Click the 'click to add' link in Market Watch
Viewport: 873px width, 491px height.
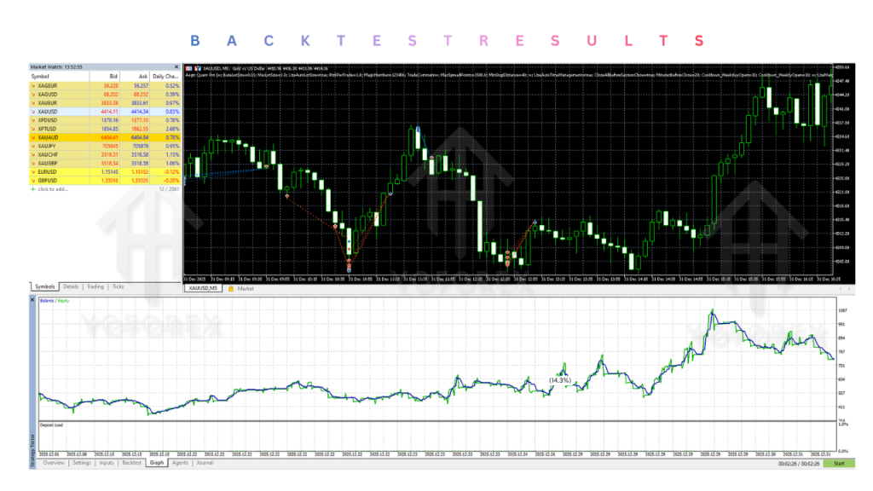pos(53,190)
